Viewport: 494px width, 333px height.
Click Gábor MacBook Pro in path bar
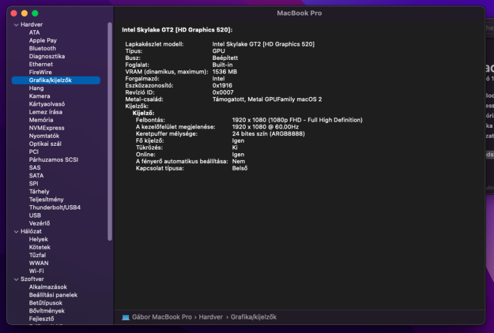tap(162, 317)
